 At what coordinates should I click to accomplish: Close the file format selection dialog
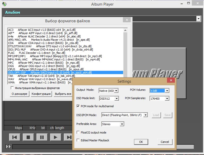point(126,20)
